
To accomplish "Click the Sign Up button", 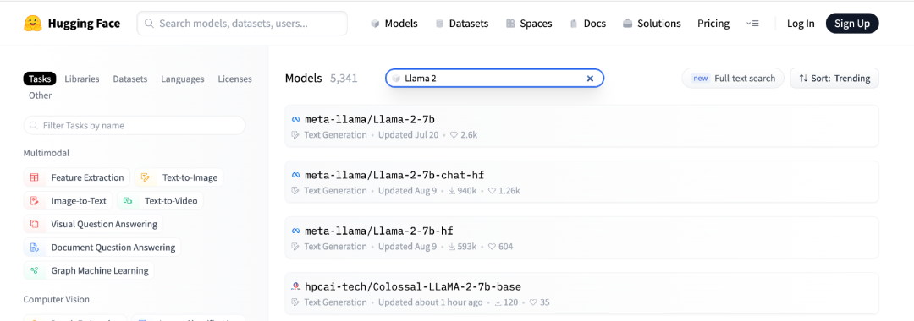I will click(851, 24).
